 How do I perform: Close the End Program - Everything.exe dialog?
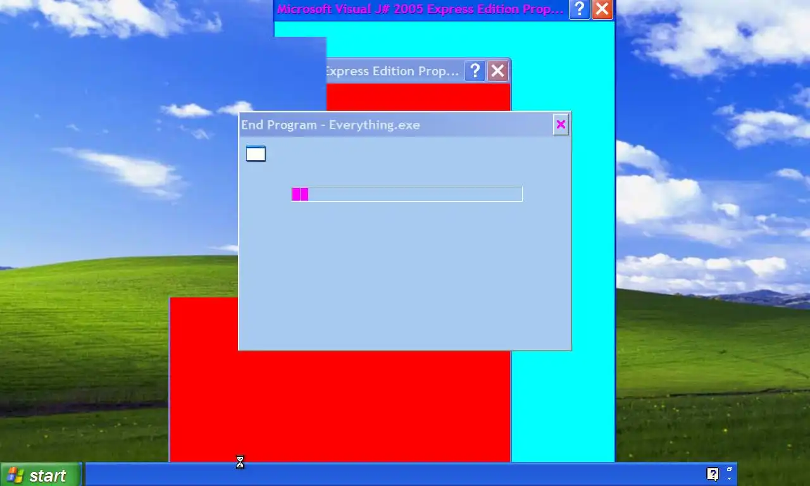[x=561, y=125]
